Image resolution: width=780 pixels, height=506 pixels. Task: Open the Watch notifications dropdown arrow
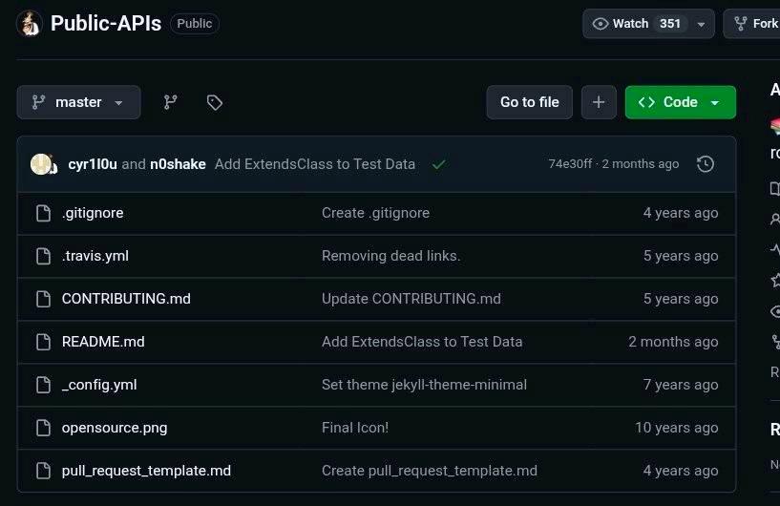click(x=702, y=24)
